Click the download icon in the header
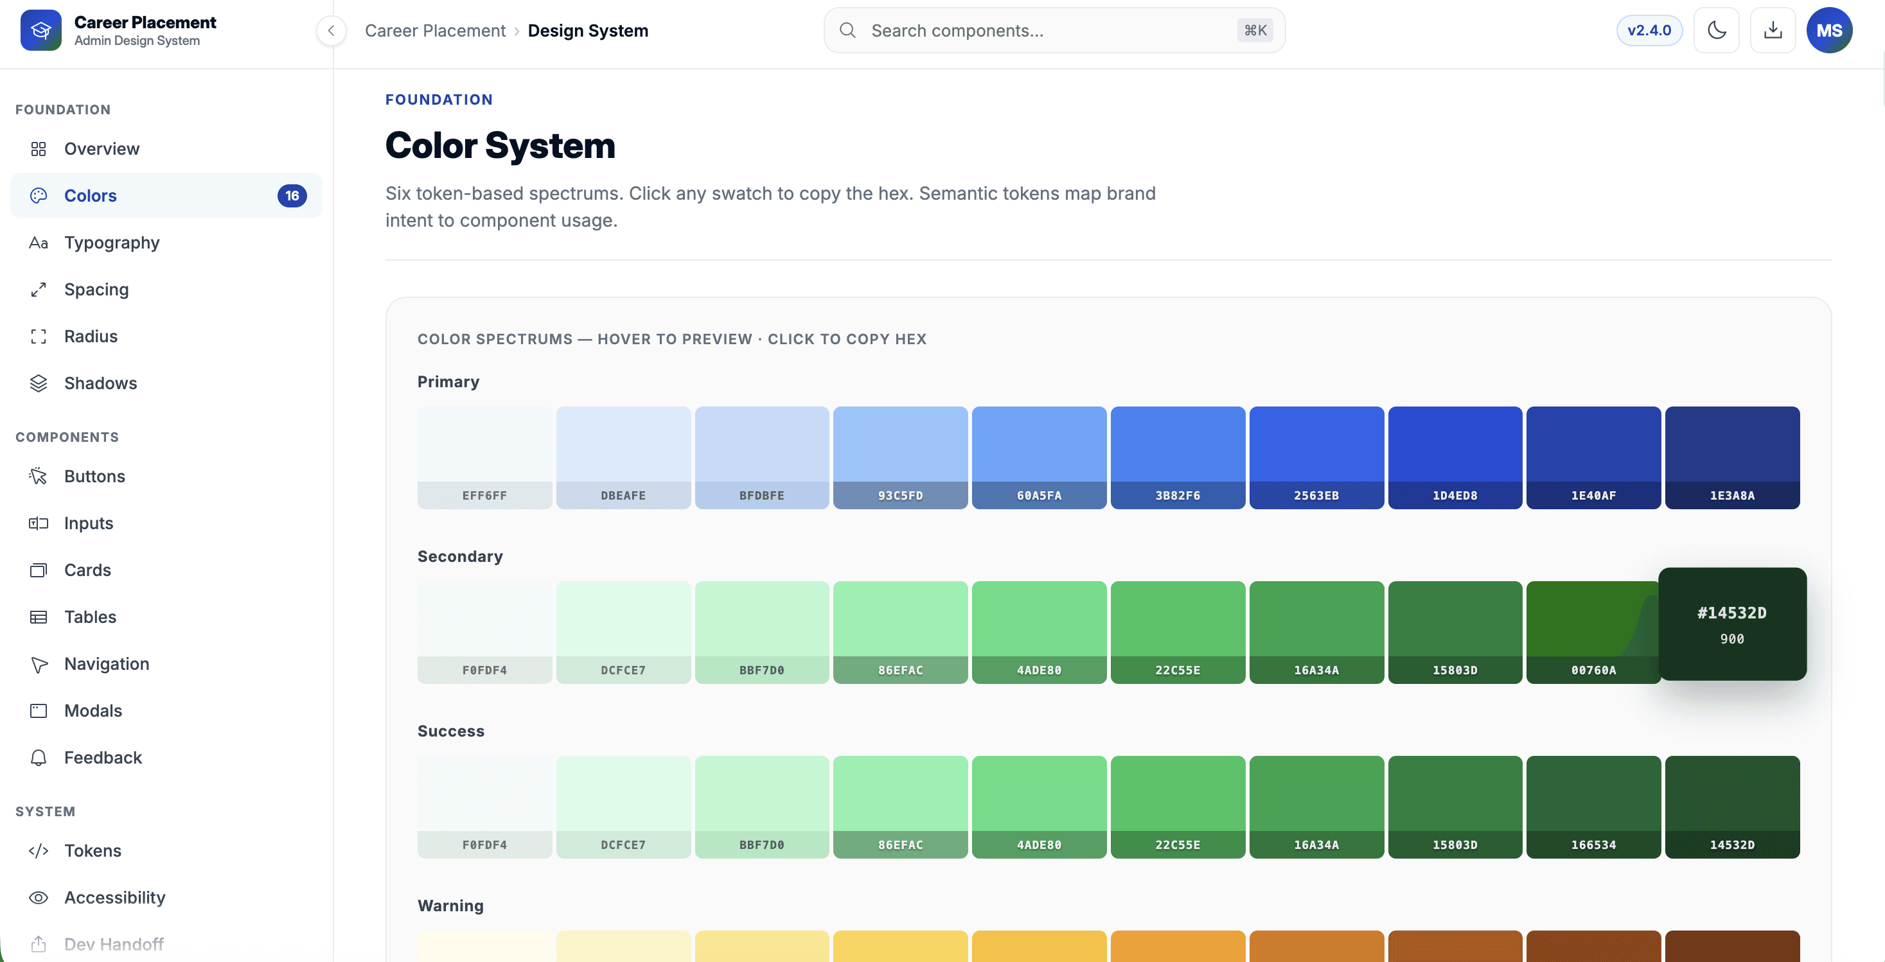Viewport: 1885px width, 962px height. [x=1773, y=30]
